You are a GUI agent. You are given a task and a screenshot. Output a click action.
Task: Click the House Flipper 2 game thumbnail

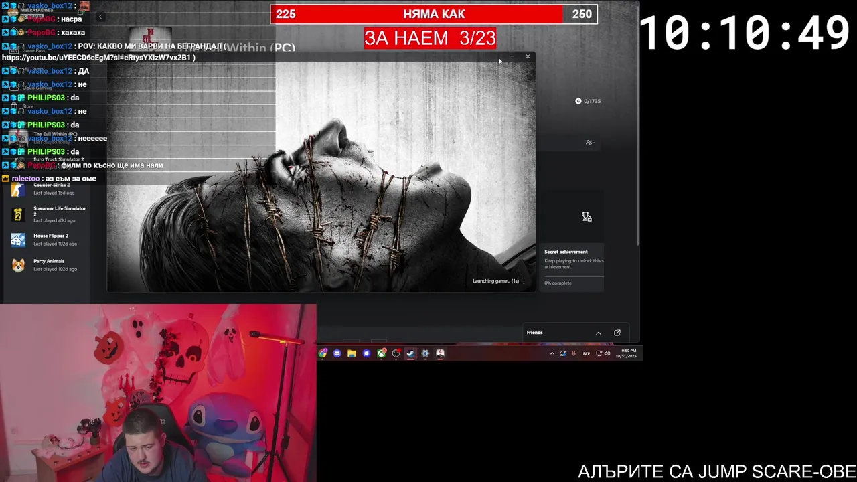click(x=18, y=240)
